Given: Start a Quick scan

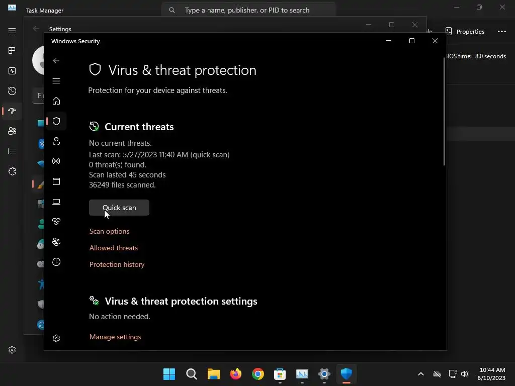Looking at the screenshot, I should point(119,208).
